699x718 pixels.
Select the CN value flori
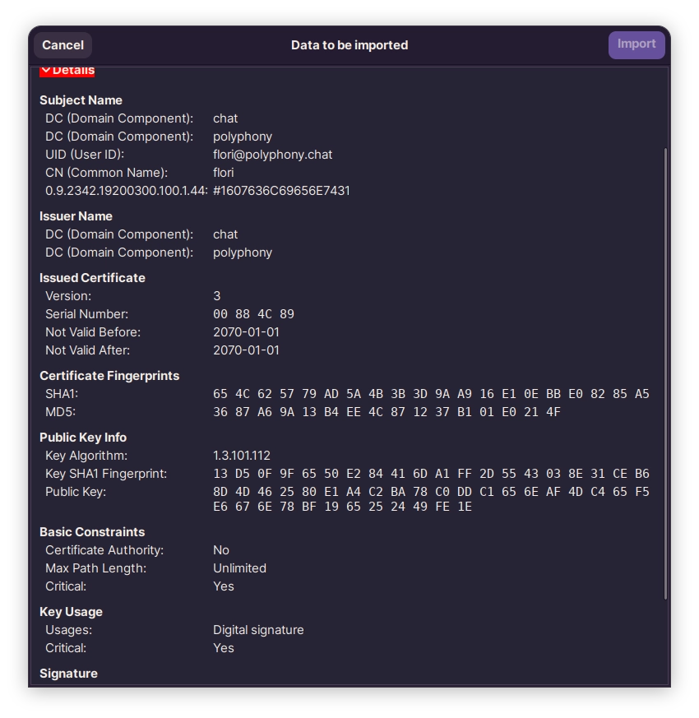[223, 172]
